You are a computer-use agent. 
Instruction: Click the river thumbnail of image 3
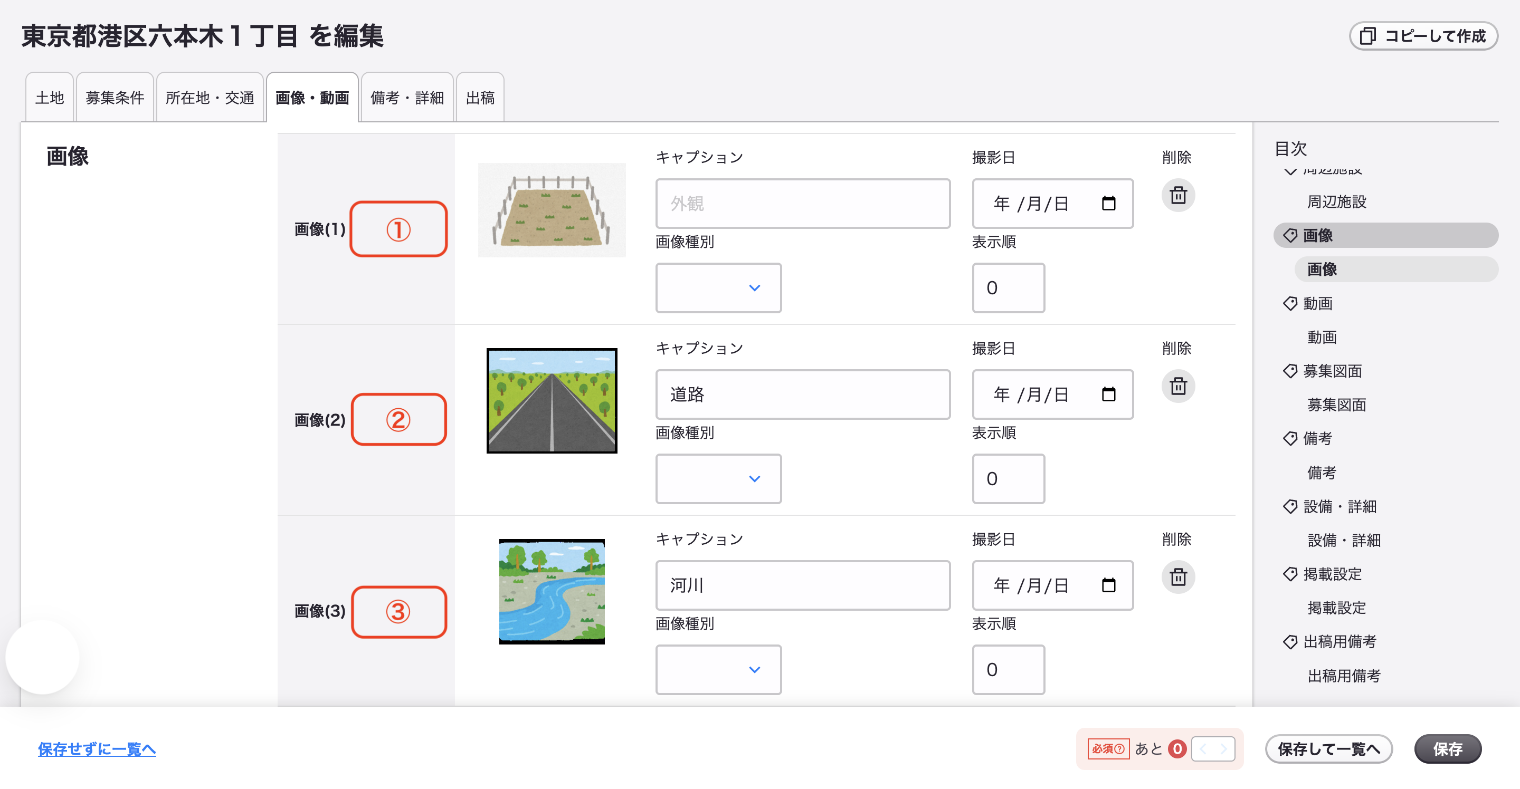pyautogui.click(x=552, y=591)
